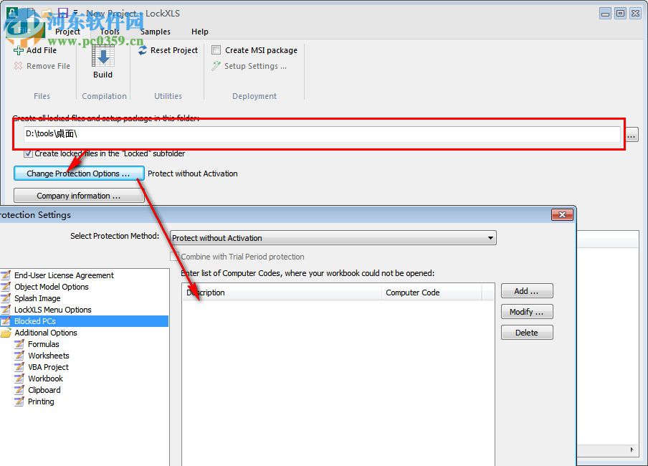Click the Computer Code column header

pyautogui.click(x=432, y=293)
